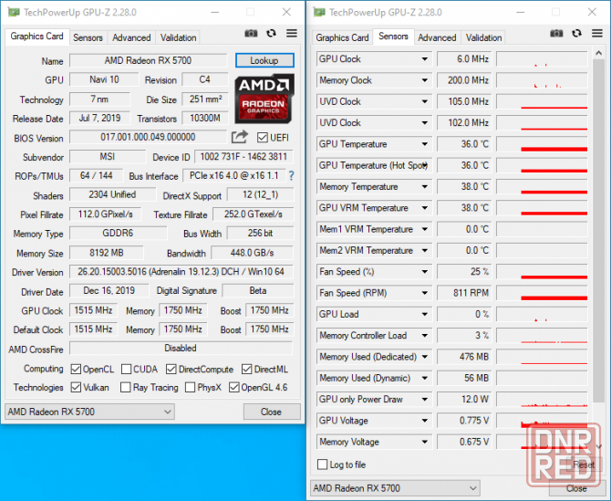Switch to Advanced tab in right window
This screenshot has width=611, height=501.
click(437, 37)
